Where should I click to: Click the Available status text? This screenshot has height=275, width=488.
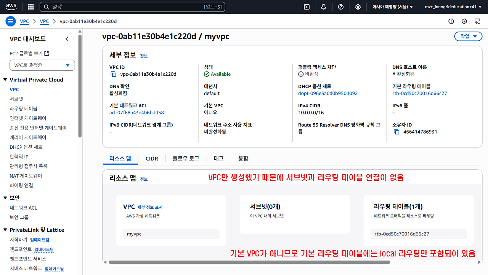tap(221, 74)
